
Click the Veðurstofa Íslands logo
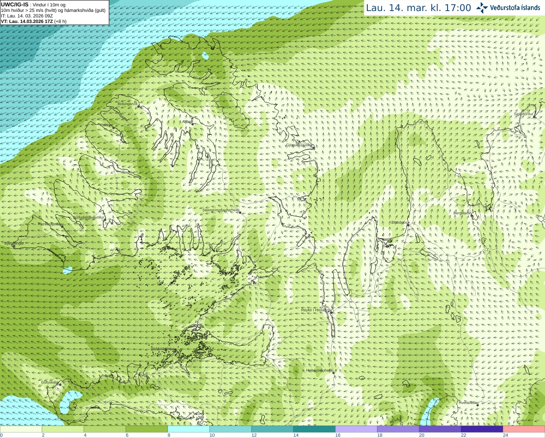[x=508, y=8]
